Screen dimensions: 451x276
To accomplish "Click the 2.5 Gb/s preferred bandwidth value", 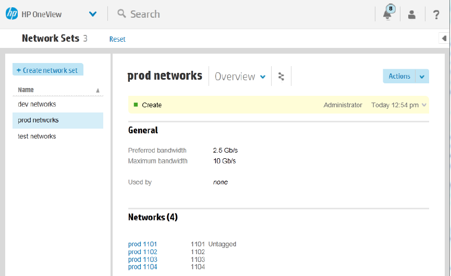I will click(225, 150).
